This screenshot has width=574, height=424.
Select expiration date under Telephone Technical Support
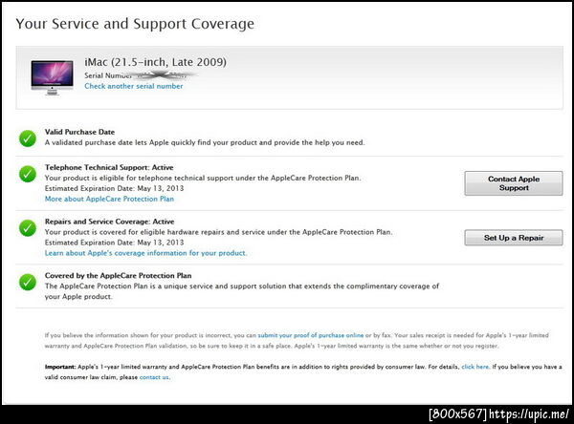(114, 189)
